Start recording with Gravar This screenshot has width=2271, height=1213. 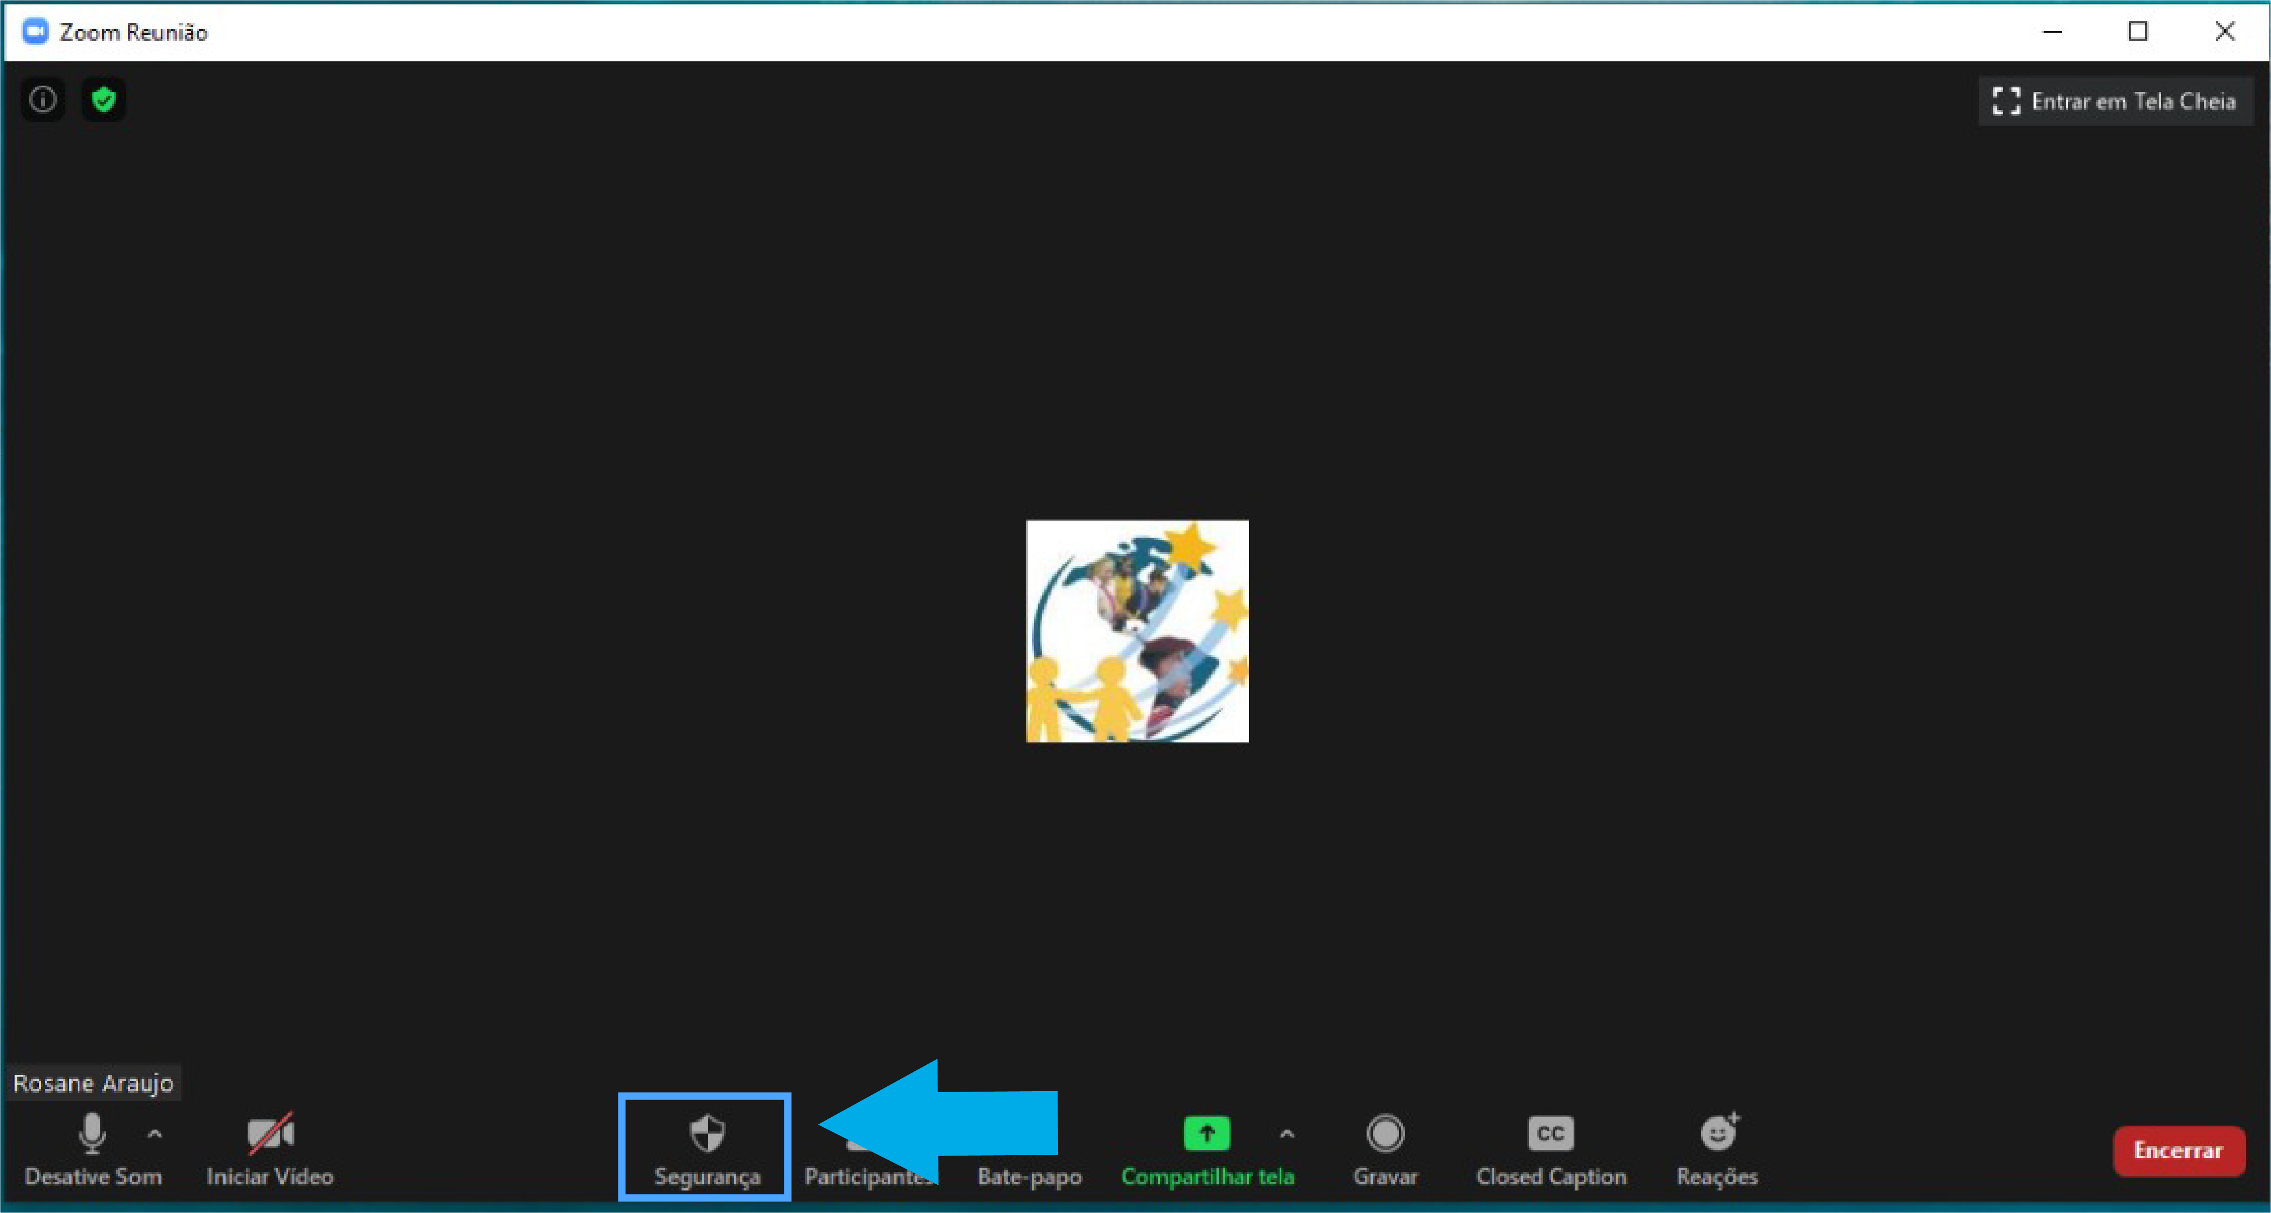coord(1385,1150)
